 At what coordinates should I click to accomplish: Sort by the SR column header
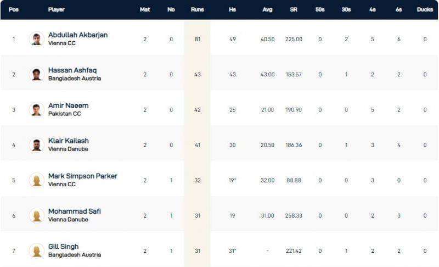[294, 10]
